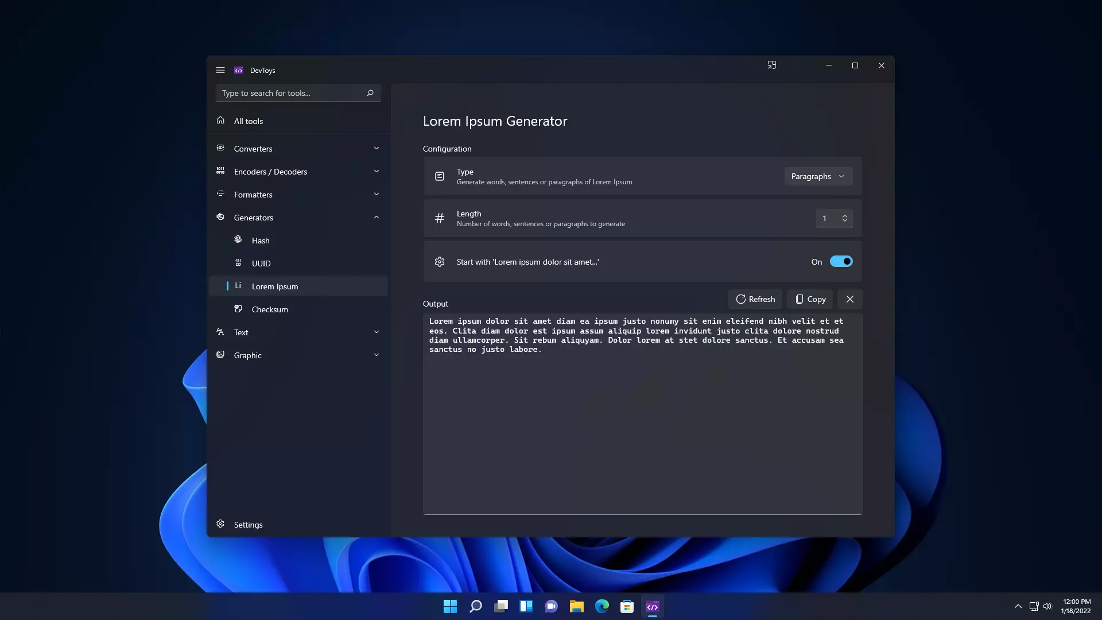Click the Settings gear icon in sidebar
Viewport: 1102px width, 620px height.
click(x=220, y=524)
